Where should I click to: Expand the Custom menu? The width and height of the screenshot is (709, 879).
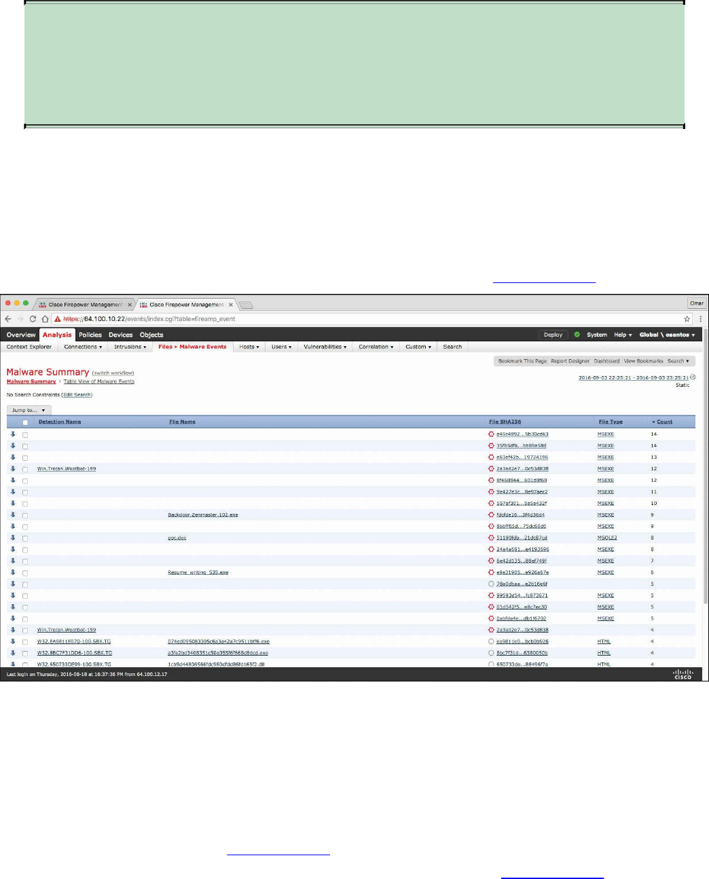[418, 347]
